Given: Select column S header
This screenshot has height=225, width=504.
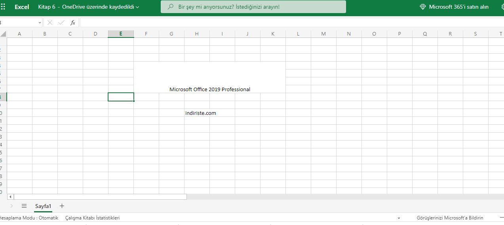Looking at the screenshot, I should click(475, 34).
